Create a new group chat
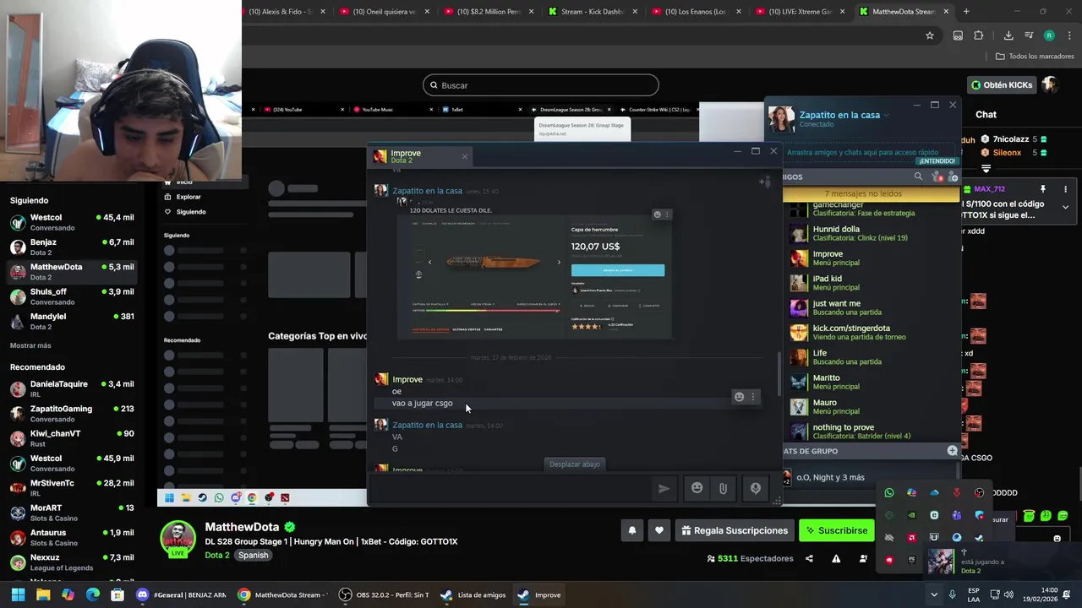The width and height of the screenshot is (1082, 608). tap(953, 451)
